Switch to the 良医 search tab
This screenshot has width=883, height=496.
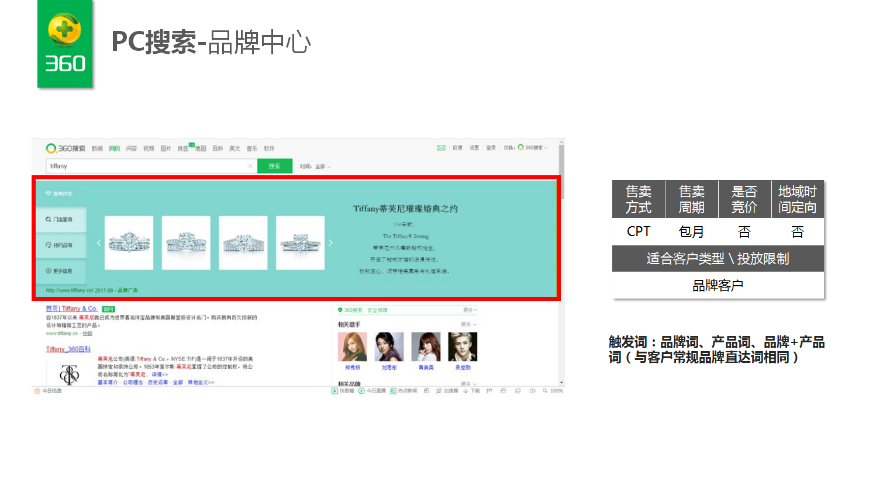click(183, 148)
